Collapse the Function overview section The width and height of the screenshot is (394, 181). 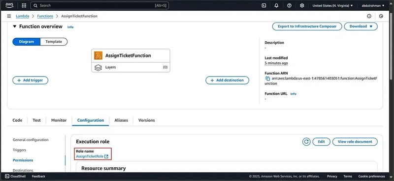(15, 26)
